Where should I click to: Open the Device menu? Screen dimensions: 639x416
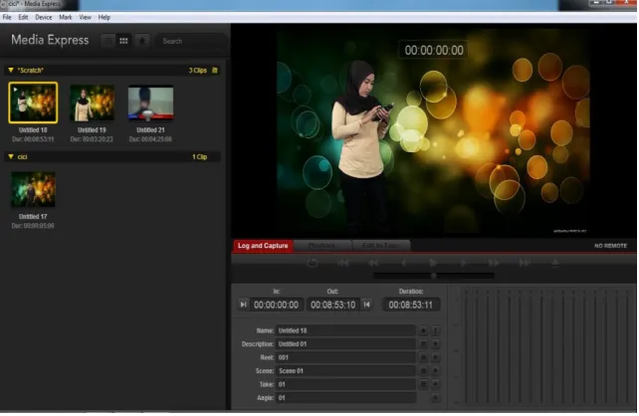click(43, 17)
